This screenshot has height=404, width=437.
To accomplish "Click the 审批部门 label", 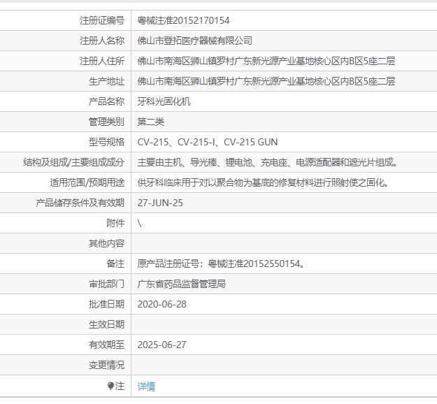I will point(106,284).
